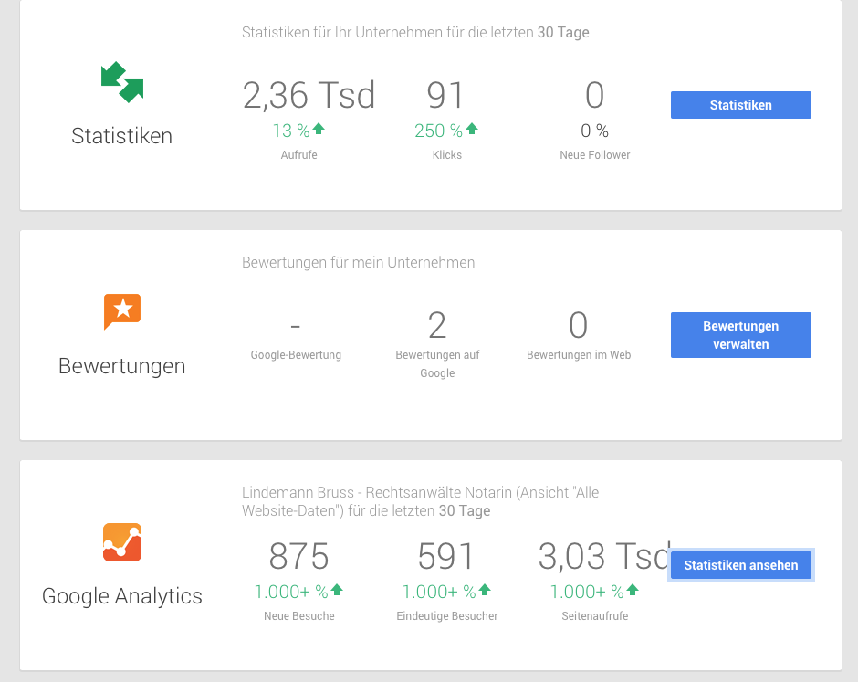Viewport: 858px width, 682px height.
Task: Select the 591 unique visitors number
Action: pyautogui.click(x=446, y=556)
